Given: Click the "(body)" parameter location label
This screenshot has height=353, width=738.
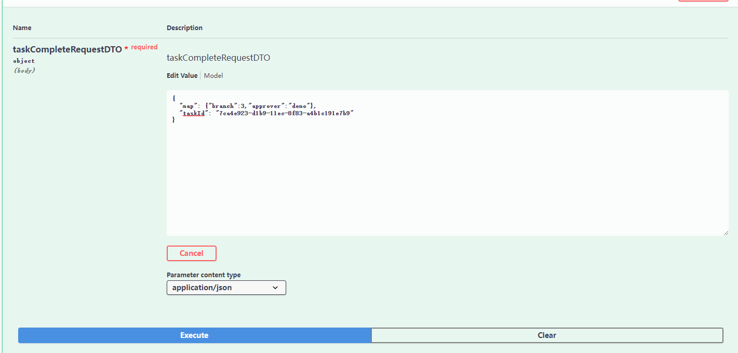Looking at the screenshot, I should (x=24, y=71).
